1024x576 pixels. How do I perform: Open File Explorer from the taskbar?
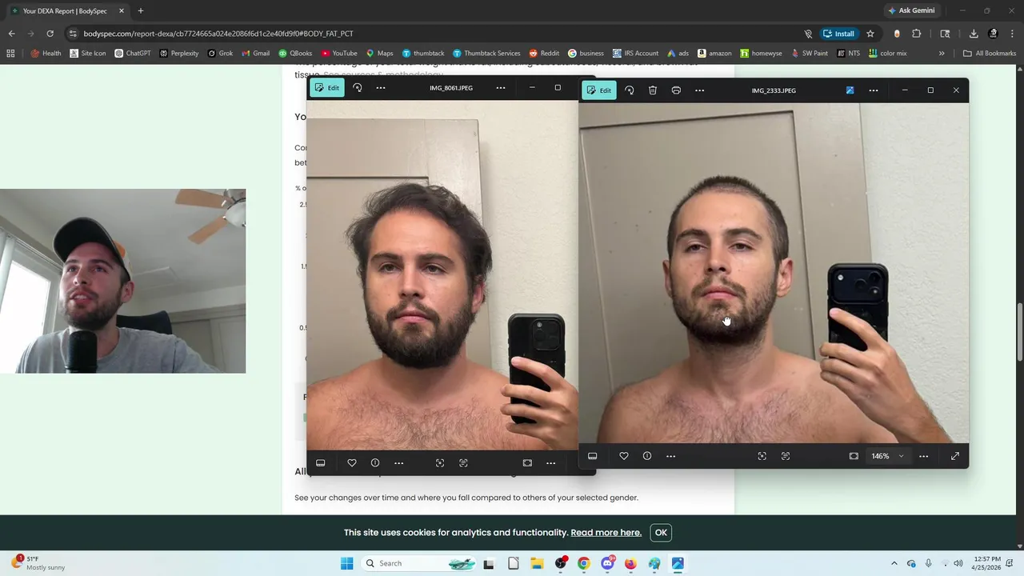(537, 563)
